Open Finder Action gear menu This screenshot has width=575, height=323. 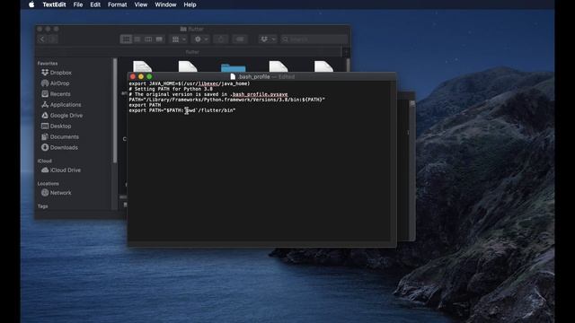tap(200, 39)
